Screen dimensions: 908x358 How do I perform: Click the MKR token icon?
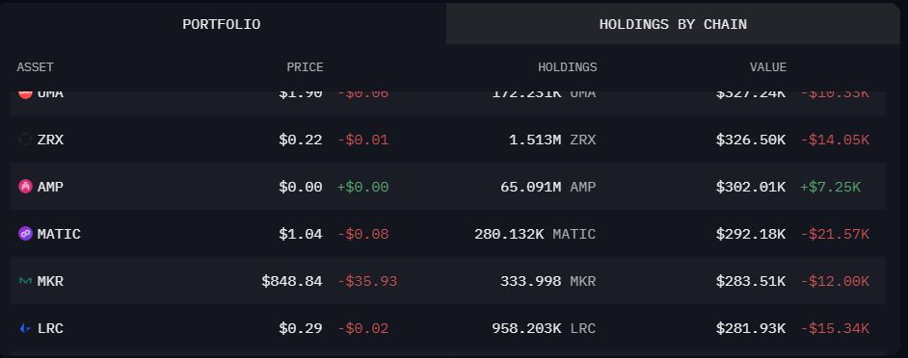pos(25,281)
